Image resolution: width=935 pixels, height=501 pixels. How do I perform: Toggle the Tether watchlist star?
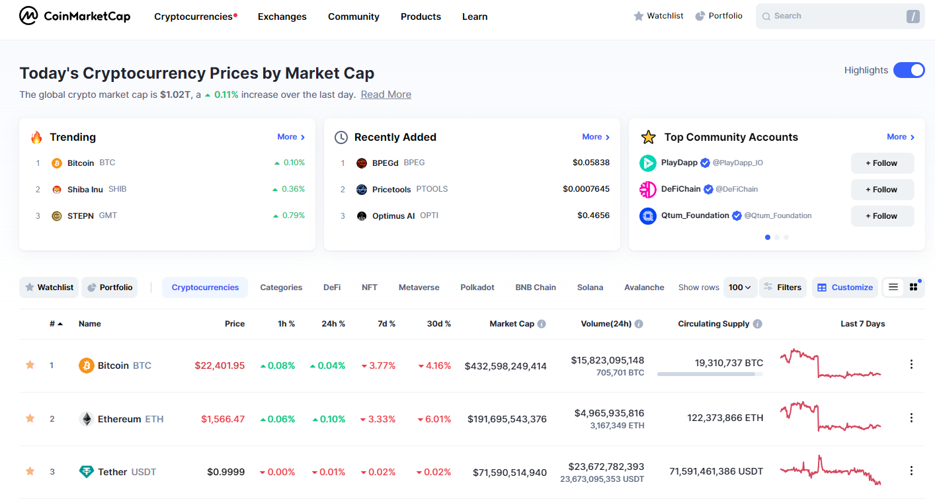tap(30, 471)
